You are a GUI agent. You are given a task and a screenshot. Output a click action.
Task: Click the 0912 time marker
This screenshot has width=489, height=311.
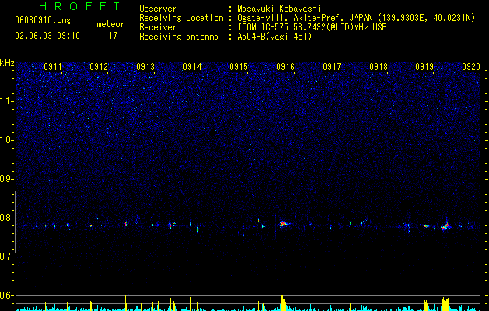[x=99, y=67]
